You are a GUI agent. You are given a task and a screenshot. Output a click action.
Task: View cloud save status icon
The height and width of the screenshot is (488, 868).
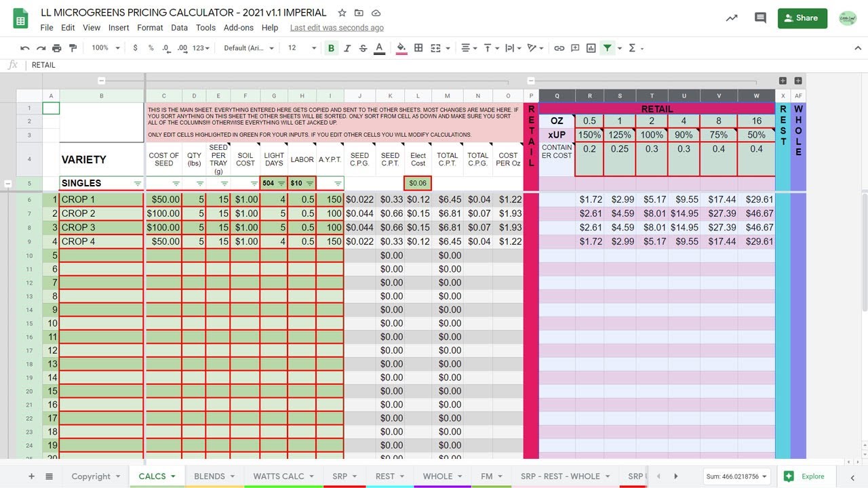376,13
